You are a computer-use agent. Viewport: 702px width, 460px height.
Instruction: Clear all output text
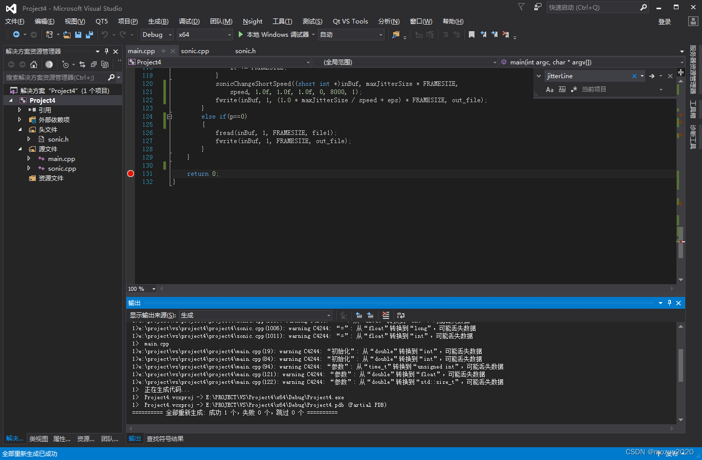[386, 315]
